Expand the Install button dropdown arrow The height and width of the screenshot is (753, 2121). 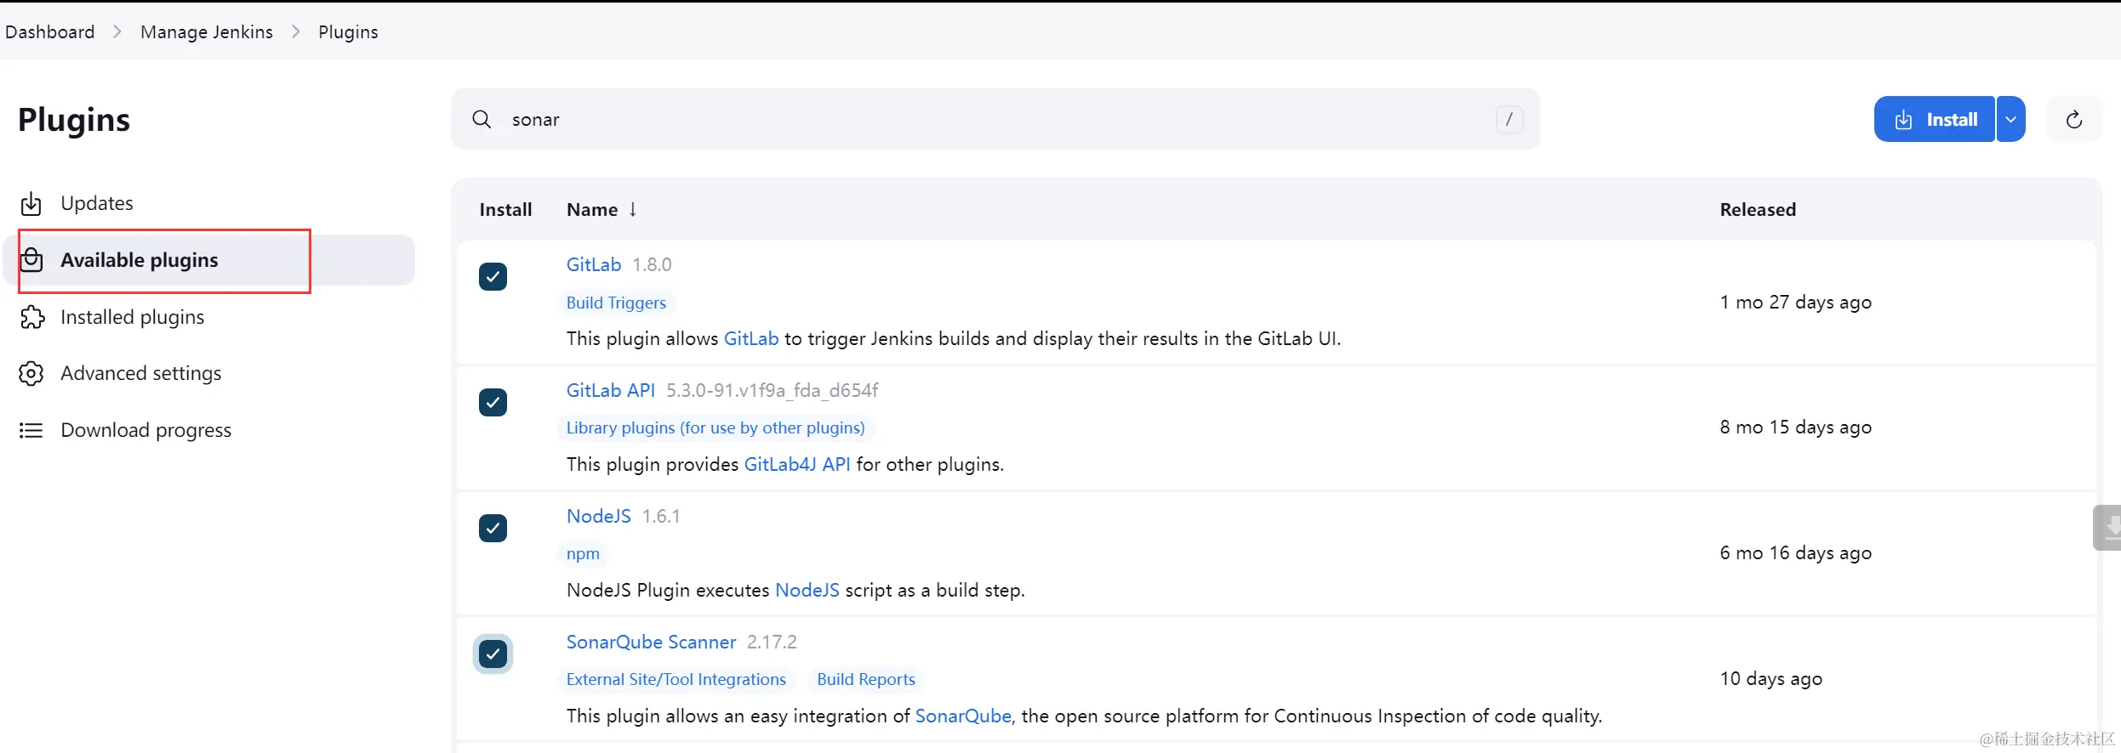(2010, 119)
